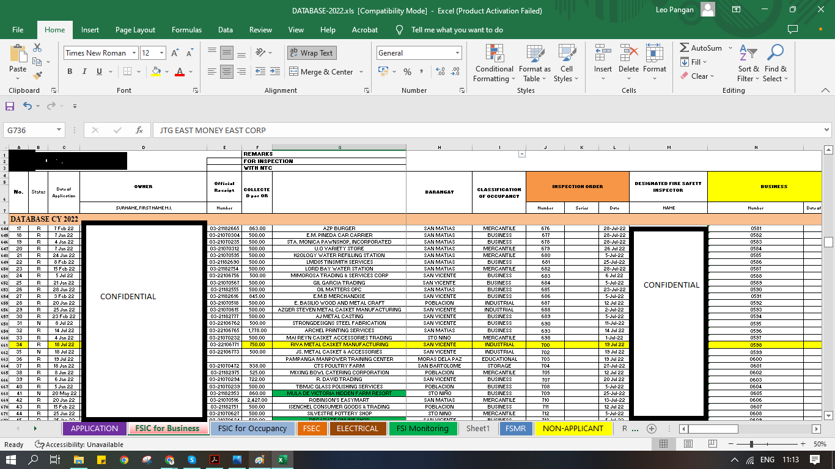Click the Increase Decimal icon
This screenshot has height=469, width=835.
tap(441, 72)
